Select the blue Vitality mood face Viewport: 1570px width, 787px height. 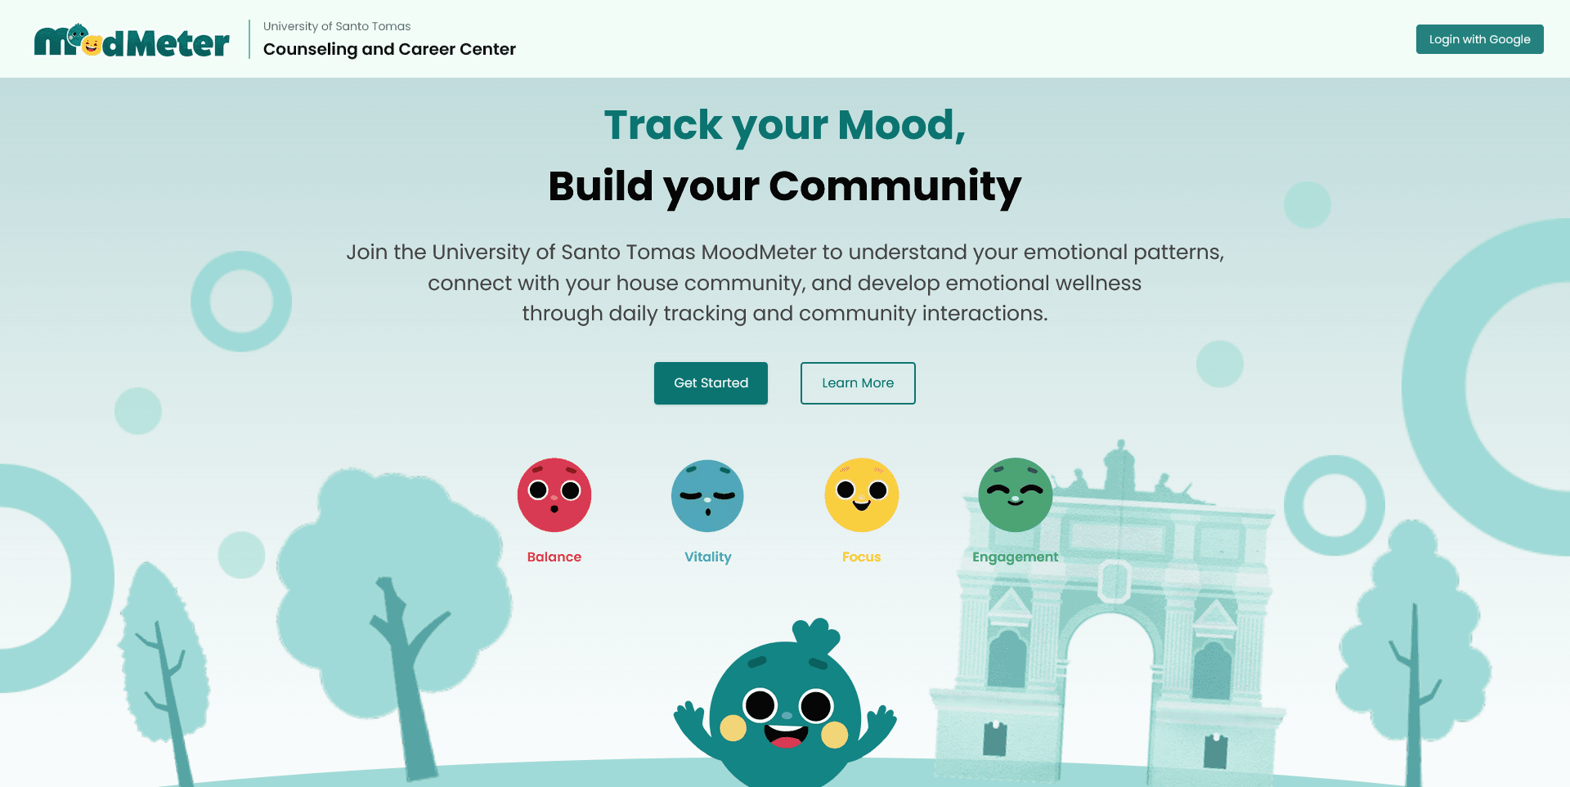coord(707,495)
